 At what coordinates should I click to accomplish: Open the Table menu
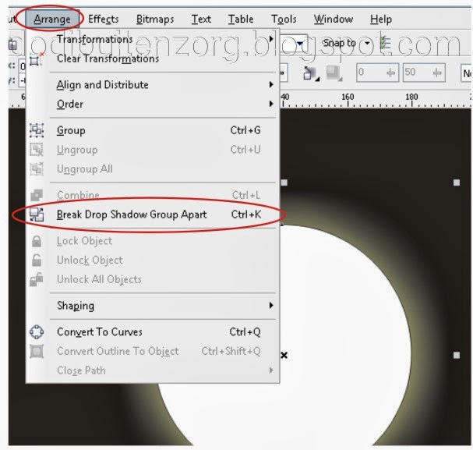(241, 19)
